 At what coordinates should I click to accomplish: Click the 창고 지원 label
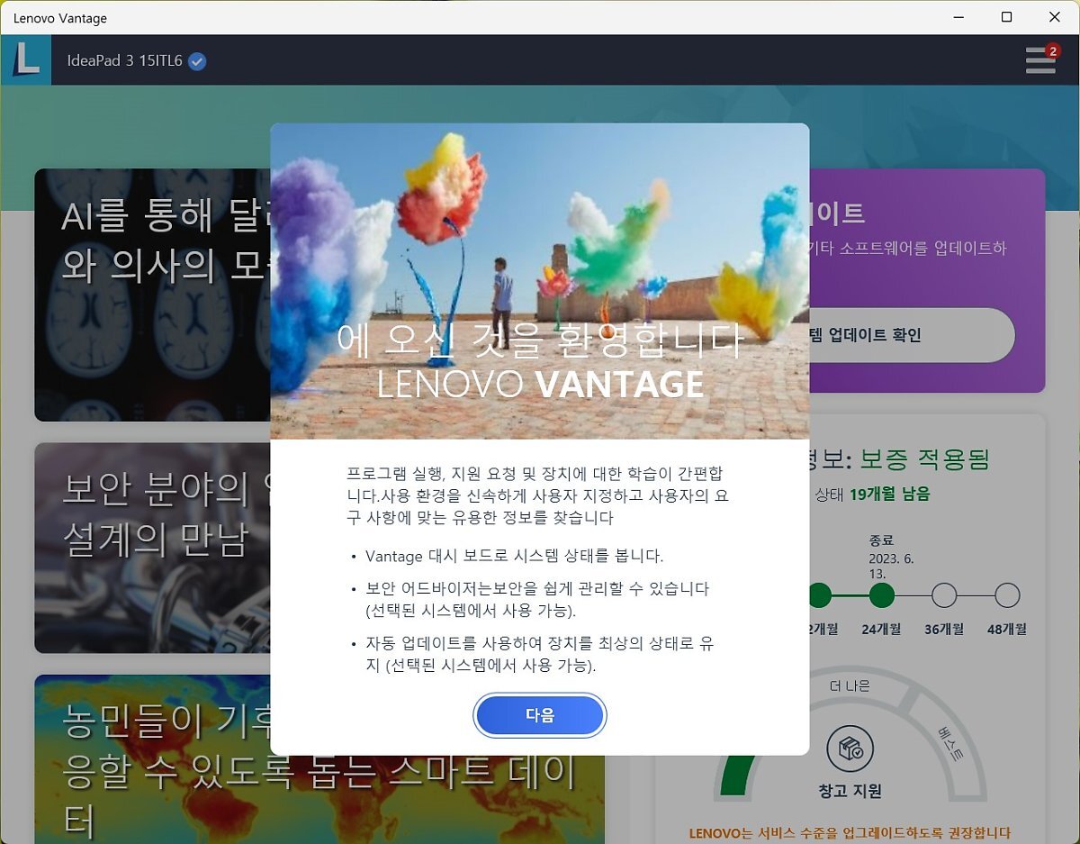[x=850, y=792]
